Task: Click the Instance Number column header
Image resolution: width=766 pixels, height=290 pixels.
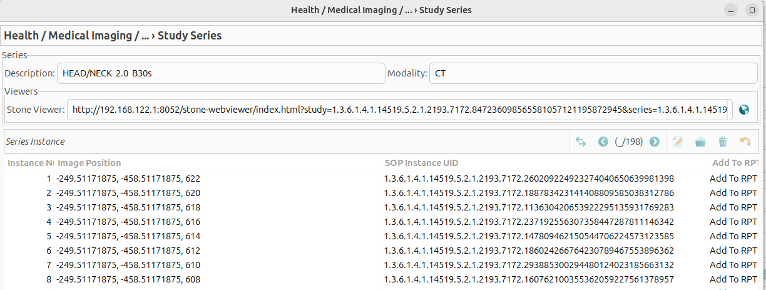Action: (30, 163)
